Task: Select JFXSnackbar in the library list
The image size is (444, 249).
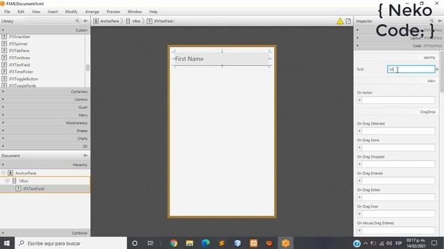Action: tap(19, 37)
